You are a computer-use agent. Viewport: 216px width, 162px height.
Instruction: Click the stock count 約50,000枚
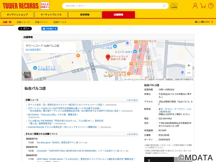coord(164,135)
